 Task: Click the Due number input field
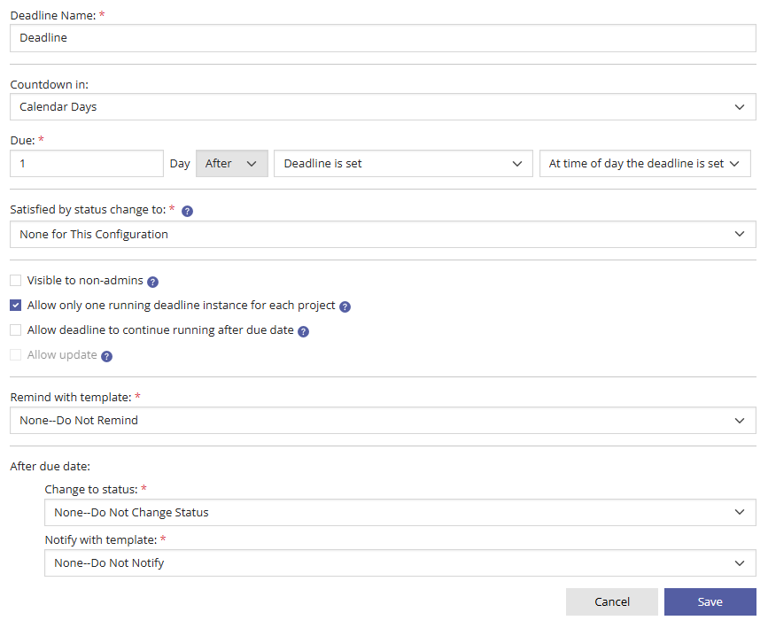click(87, 163)
